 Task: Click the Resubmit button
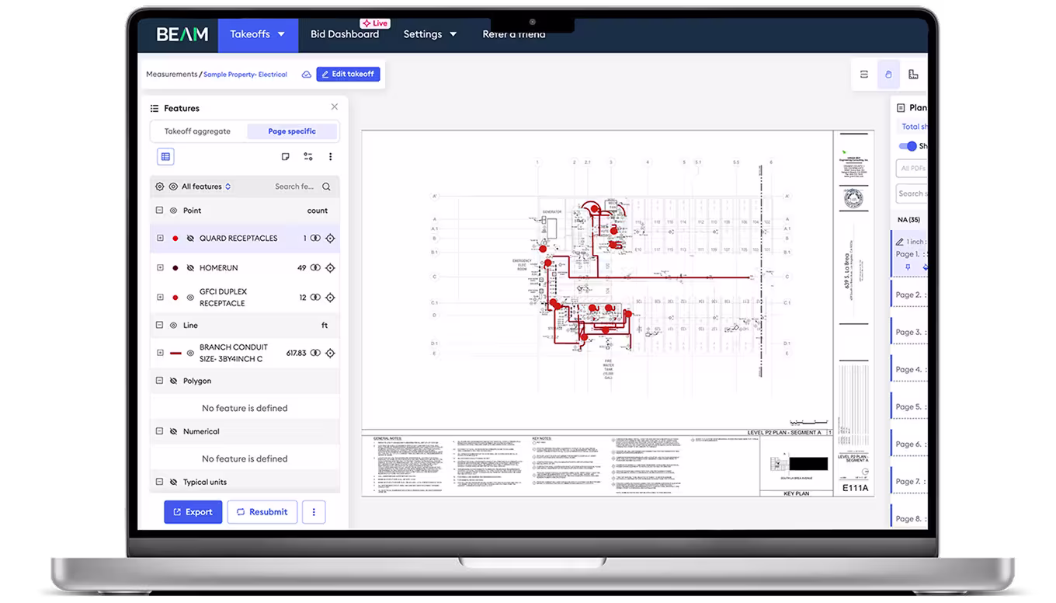point(262,512)
